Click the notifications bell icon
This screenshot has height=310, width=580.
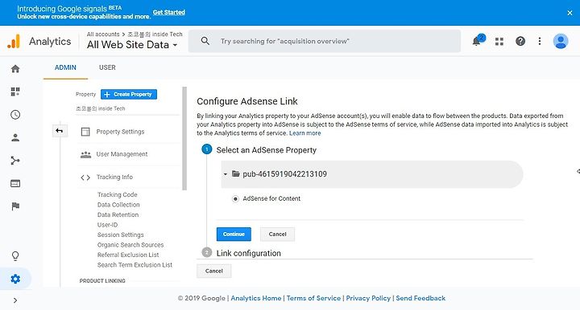tap(477, 41)
